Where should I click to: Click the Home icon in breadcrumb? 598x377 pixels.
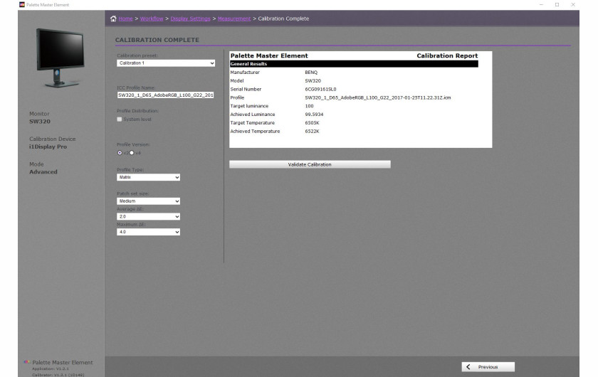click(x=113, y=18)
